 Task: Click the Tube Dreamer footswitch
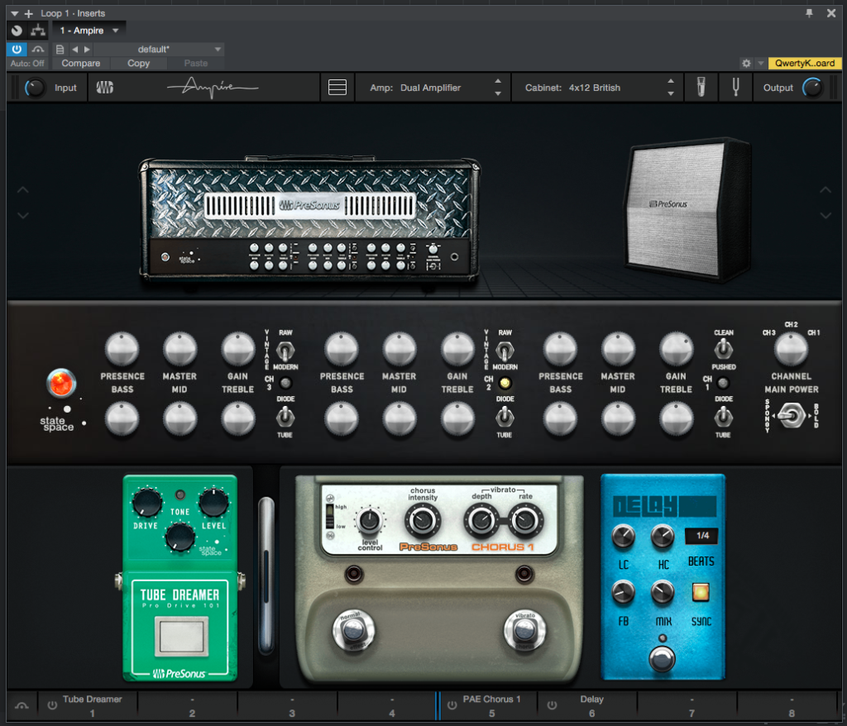coord(181,635)
